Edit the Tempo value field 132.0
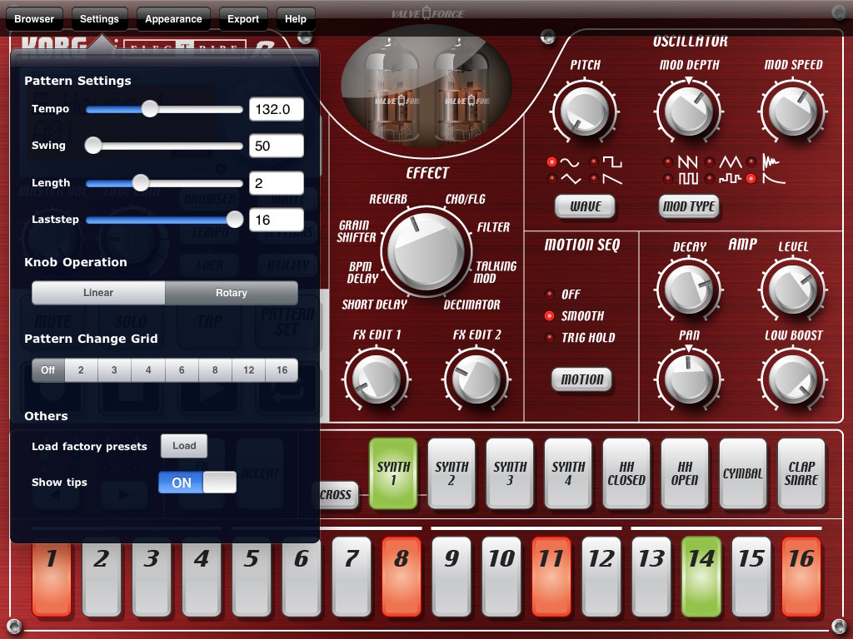Screen dimensions: 853x639 277,109
